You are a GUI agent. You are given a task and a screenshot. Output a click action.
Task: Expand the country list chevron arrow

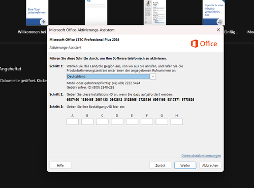click(x=153, y=77)
